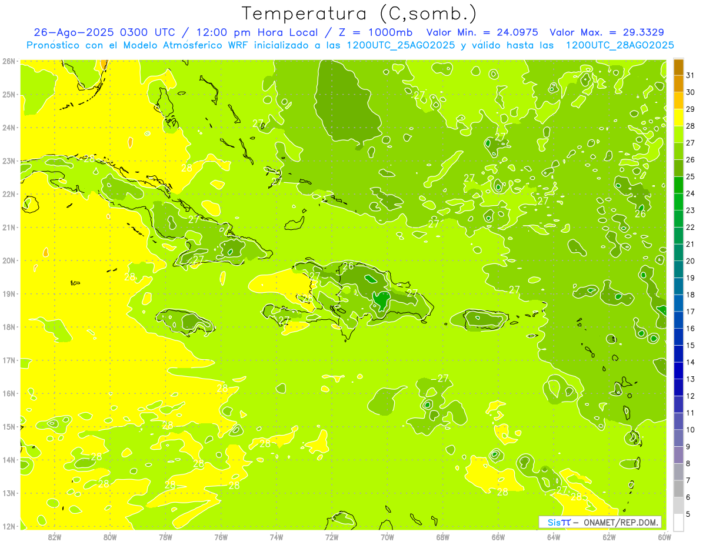
Task: Click the longitude axis label "70W"
Action: tap(387, 537)
